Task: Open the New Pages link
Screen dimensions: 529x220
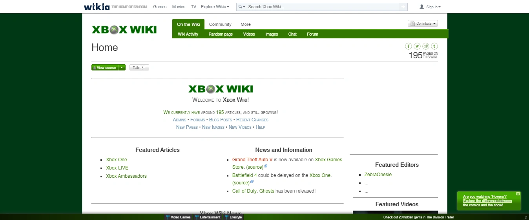Action: tap(187, 127)
